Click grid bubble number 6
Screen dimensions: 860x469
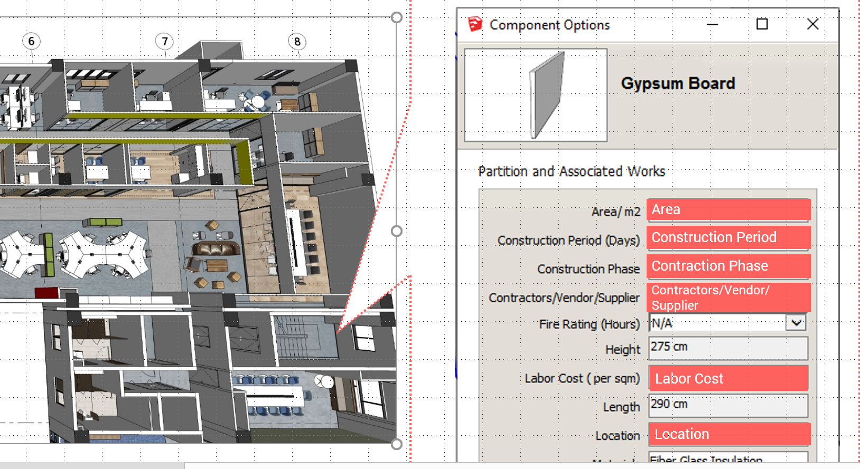tap(31, 41)
